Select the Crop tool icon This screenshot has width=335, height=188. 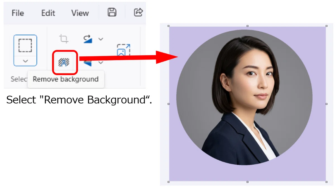(64, 39)
